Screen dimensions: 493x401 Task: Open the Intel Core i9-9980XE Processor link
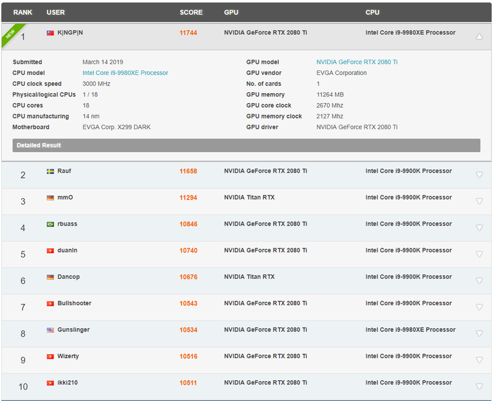pyautogui.click(x=125, y=73)
